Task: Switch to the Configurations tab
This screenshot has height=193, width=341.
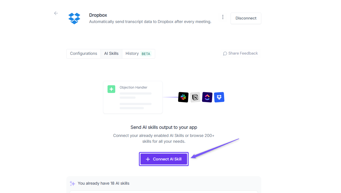Action: tap(84, 54)
